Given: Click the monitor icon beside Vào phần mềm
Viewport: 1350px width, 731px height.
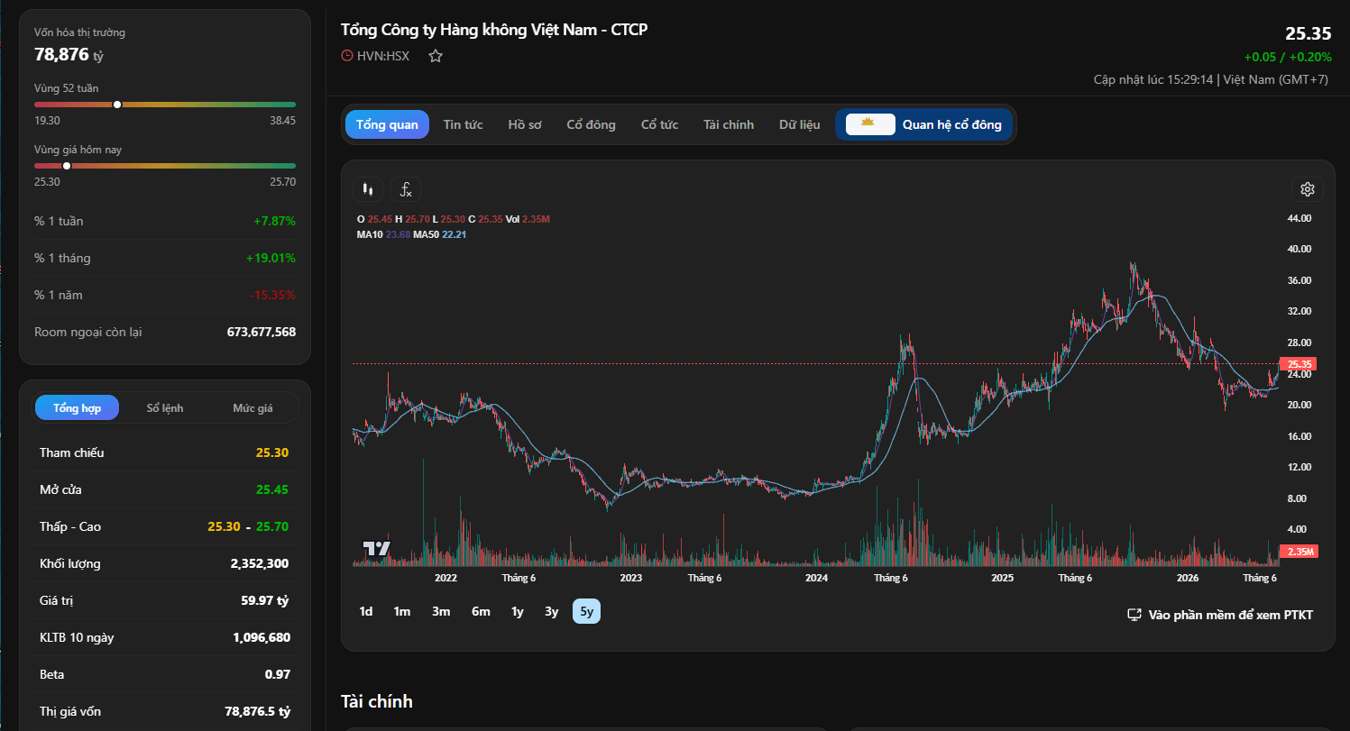Looking at the screenshot, I should (x=1135, y=615).
